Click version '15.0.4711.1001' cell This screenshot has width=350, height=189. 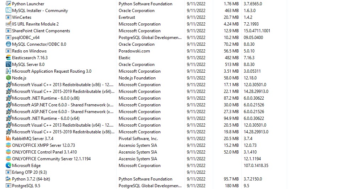[x=257, y=31]
